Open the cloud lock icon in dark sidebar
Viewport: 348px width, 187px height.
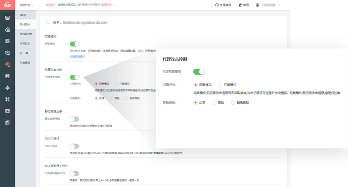7,30
